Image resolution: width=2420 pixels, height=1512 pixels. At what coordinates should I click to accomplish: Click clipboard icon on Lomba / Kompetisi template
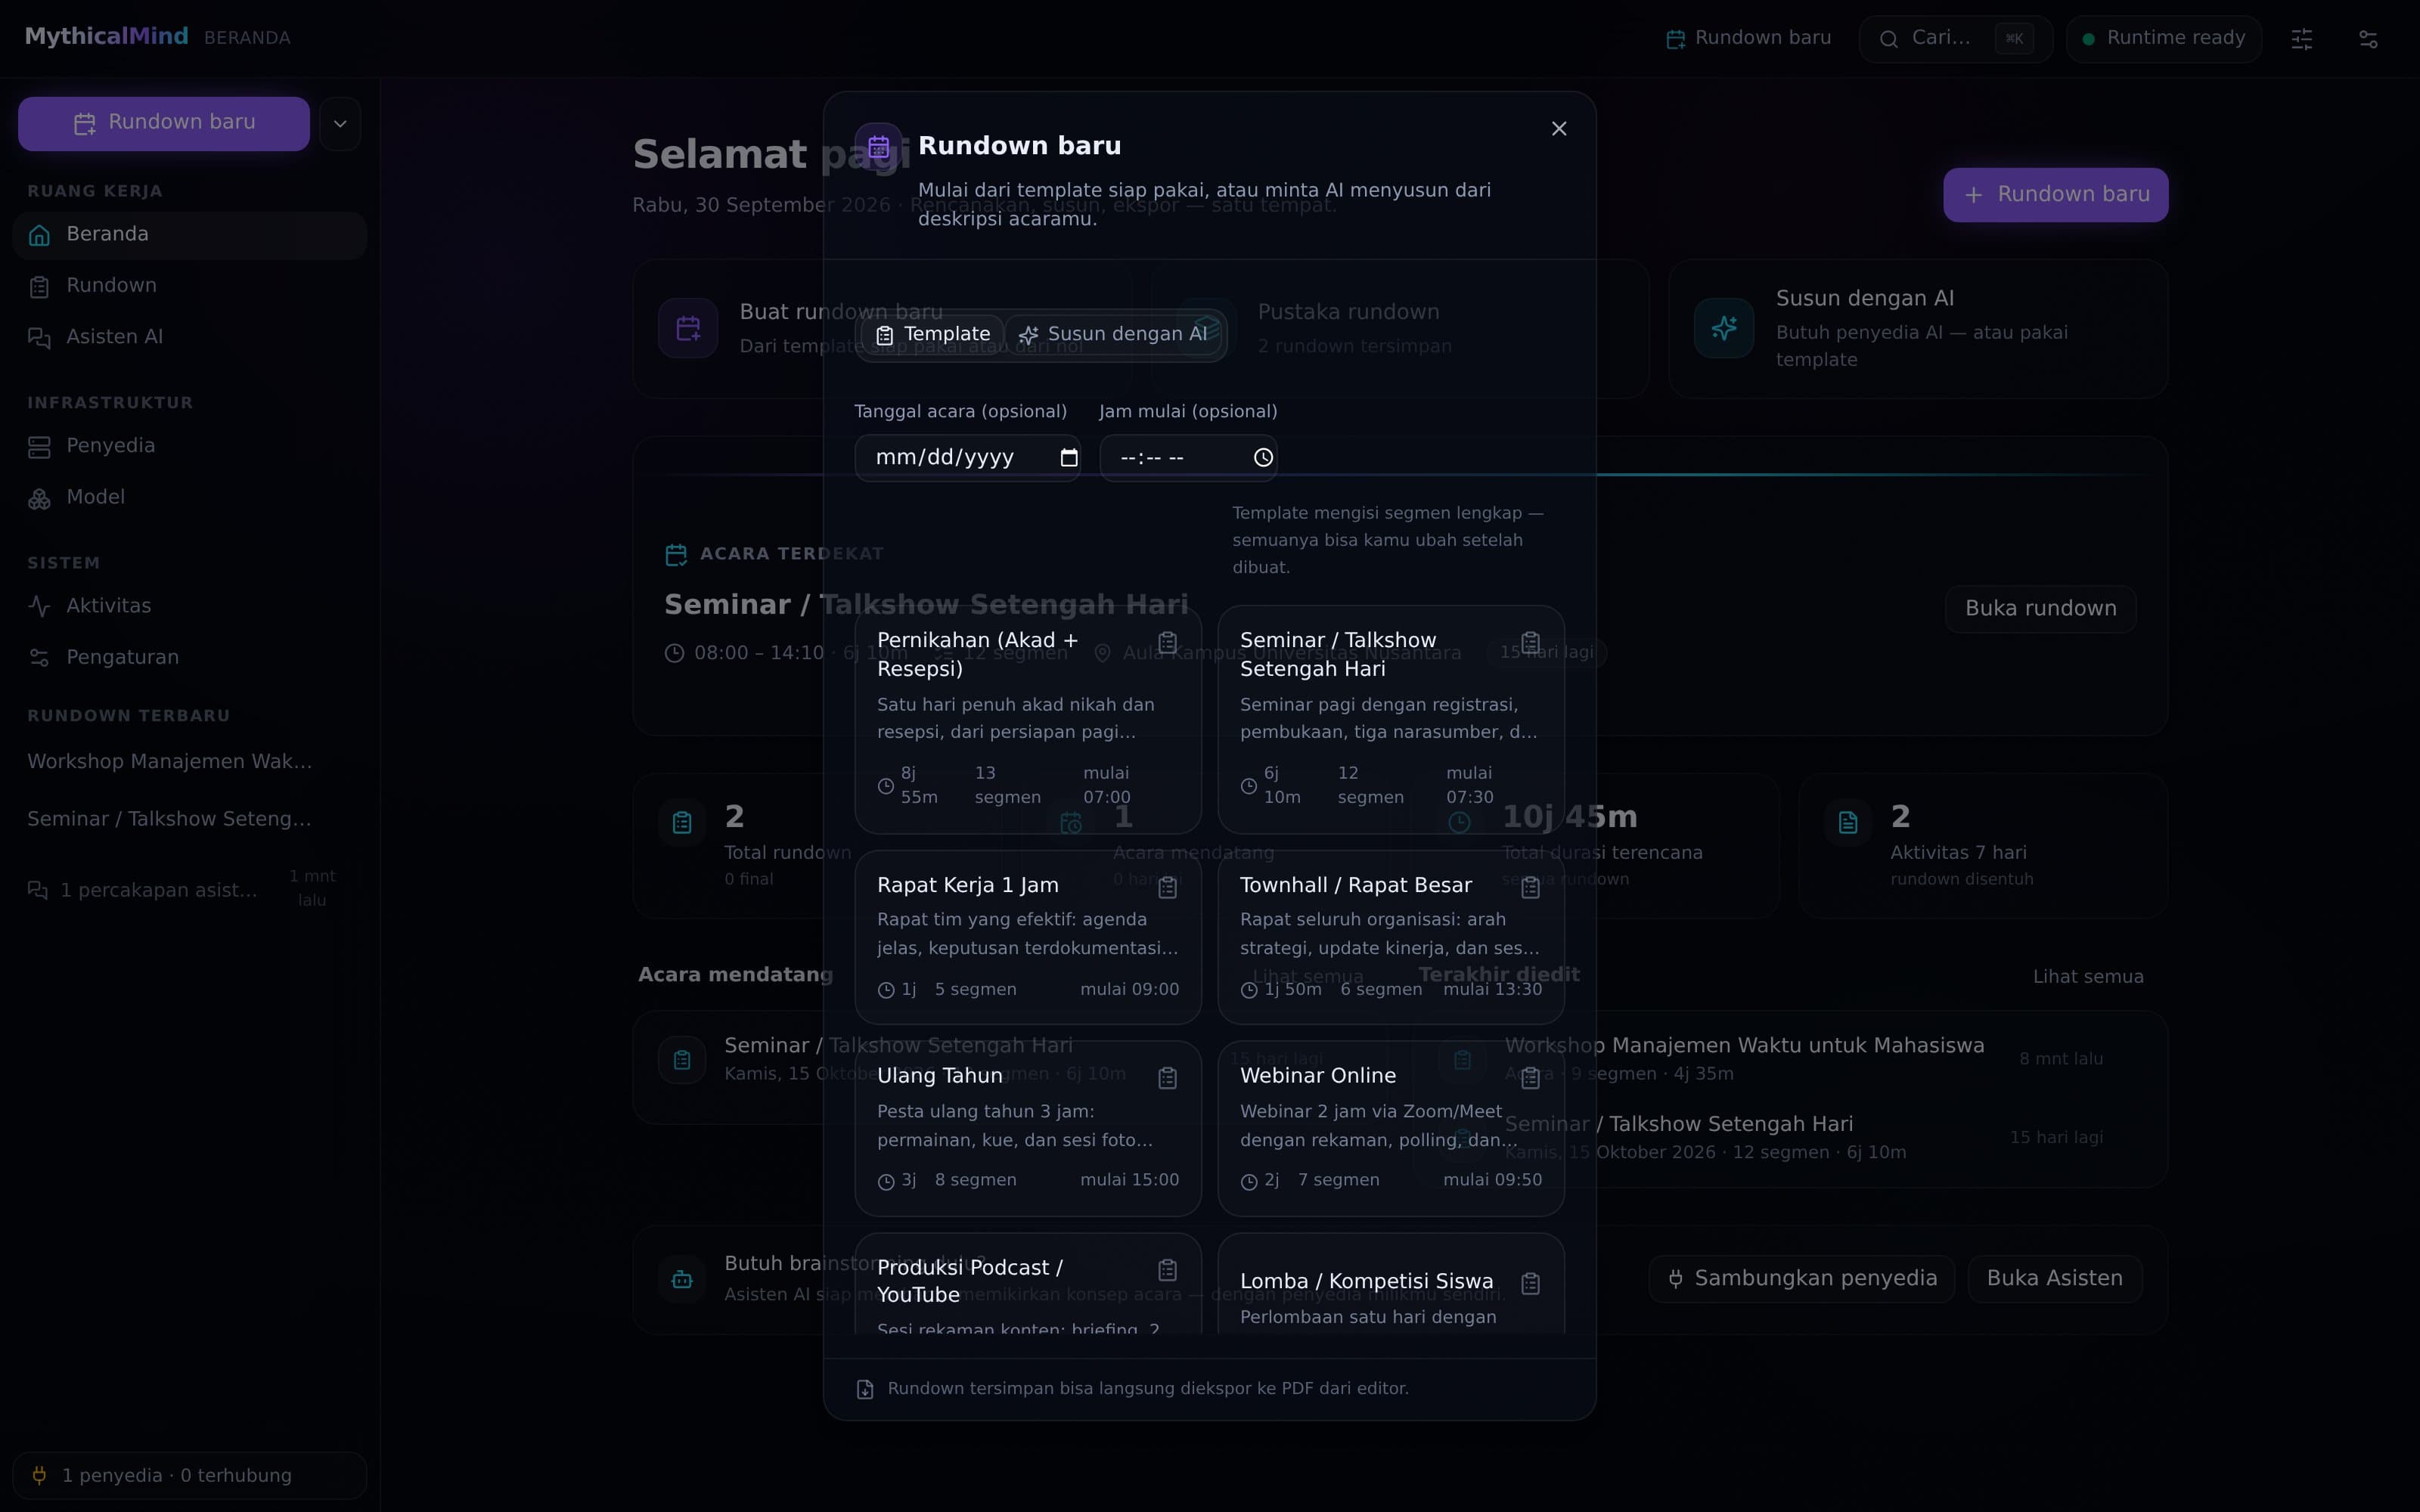pos(1530,1283)
